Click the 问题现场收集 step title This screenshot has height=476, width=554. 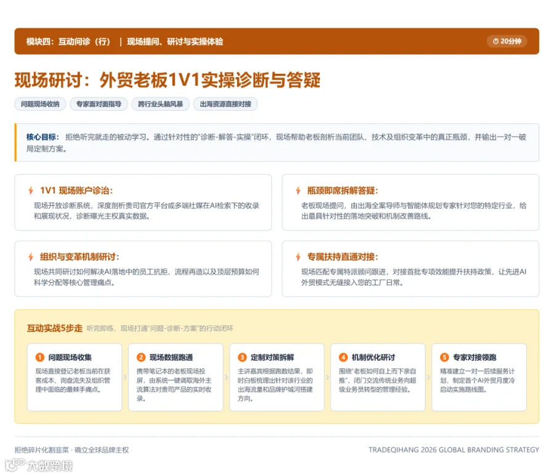[70, 357]
